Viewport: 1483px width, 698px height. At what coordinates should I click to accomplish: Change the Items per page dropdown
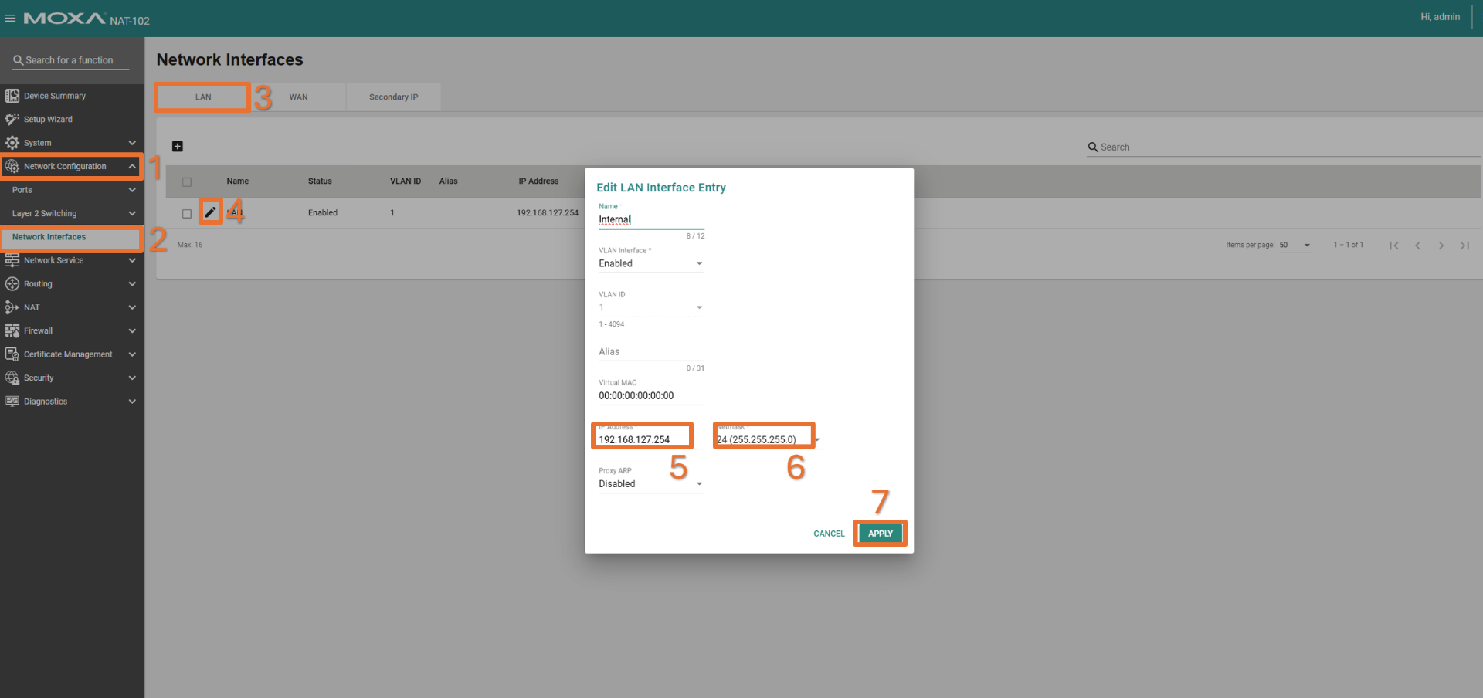[1295, 246]
